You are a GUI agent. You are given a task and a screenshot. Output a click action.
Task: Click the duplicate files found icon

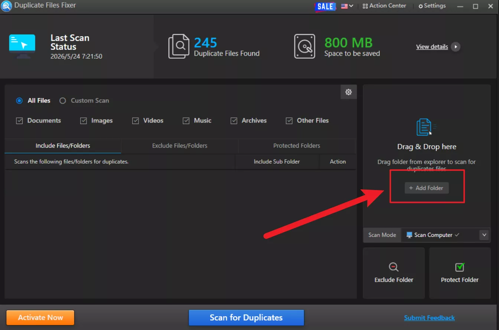179,46
